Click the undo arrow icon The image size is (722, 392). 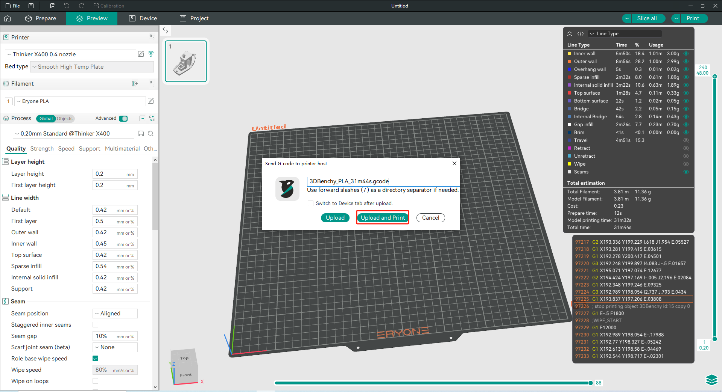(x=67, y=6)
